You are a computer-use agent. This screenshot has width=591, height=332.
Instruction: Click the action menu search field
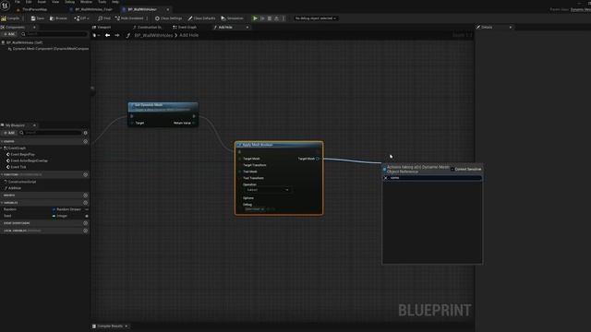[432, 178]
